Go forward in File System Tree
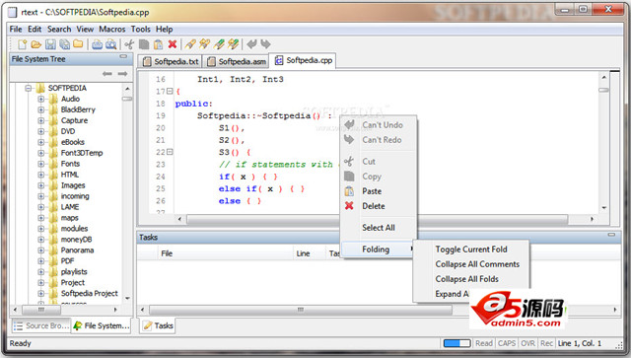This screenshot has width=631, height=358. tap(122, 73)
